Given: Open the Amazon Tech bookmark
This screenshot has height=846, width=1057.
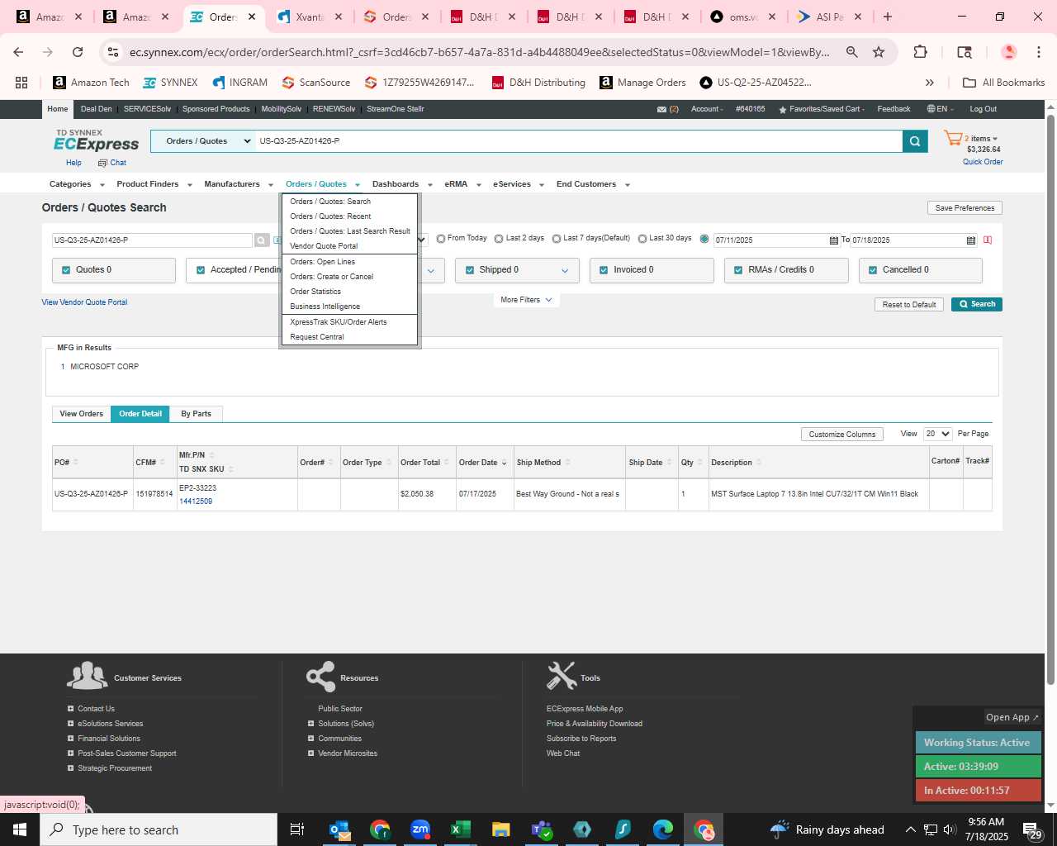Looking at the screenshot, I should (91, 83).
